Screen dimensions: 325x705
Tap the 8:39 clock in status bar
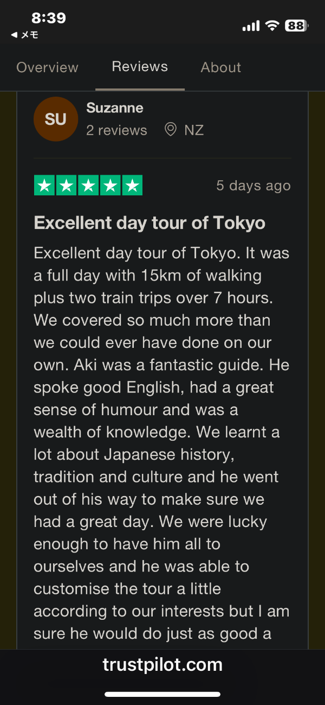click(x=49, y=18)
